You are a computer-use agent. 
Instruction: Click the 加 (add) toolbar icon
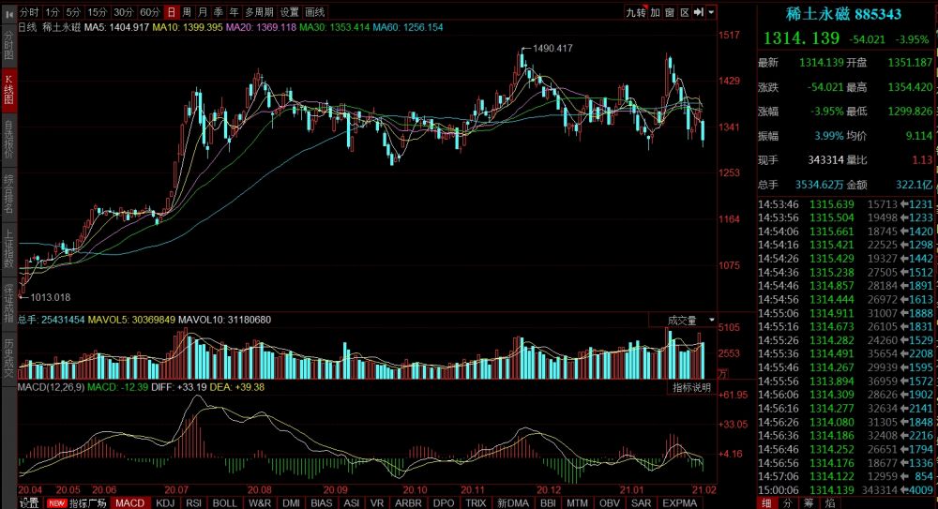[x=656, y=13]
